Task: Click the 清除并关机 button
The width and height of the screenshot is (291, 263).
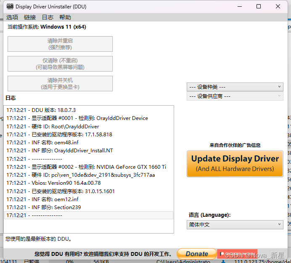Action: pos(60,83)
